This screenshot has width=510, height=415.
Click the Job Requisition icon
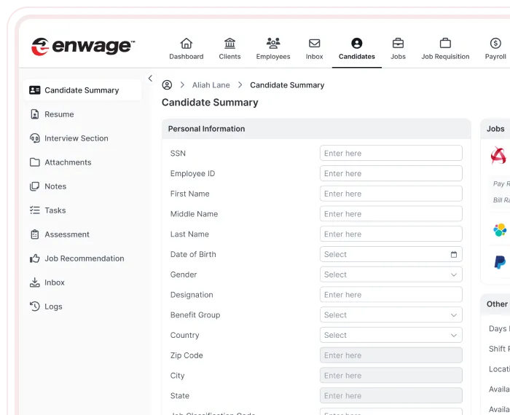pos(445,44)
